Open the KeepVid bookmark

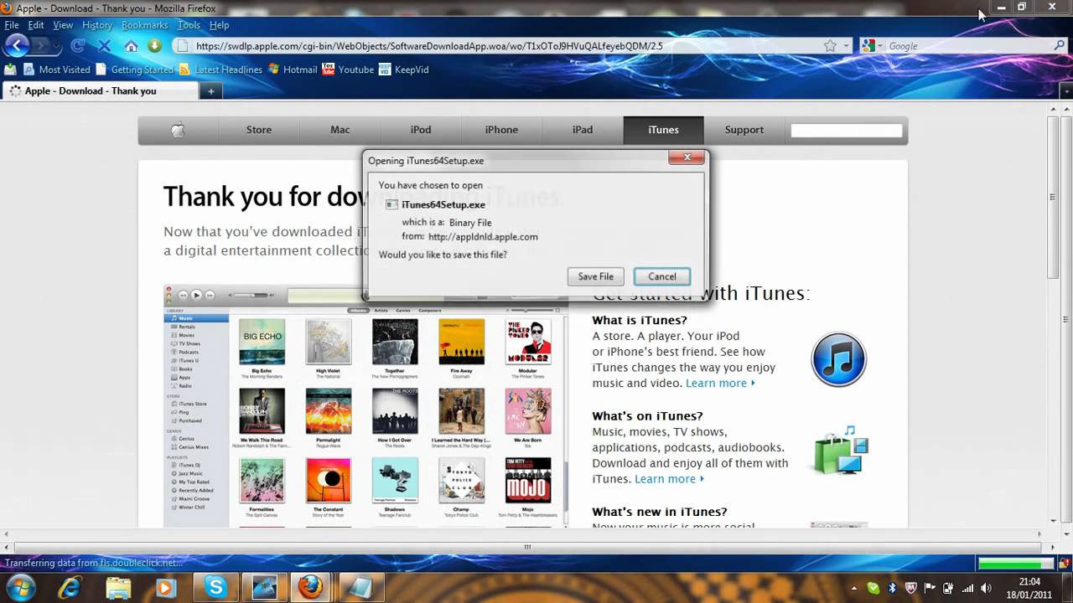pyautogui.click(x=403, y=70)
